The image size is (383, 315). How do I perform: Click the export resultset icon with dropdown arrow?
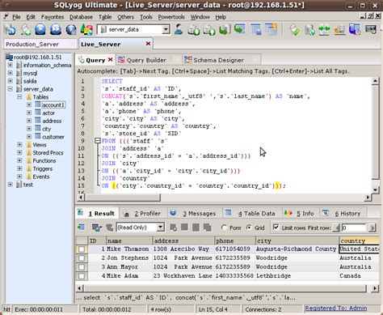pyautogui.click(x=96, y=228)
